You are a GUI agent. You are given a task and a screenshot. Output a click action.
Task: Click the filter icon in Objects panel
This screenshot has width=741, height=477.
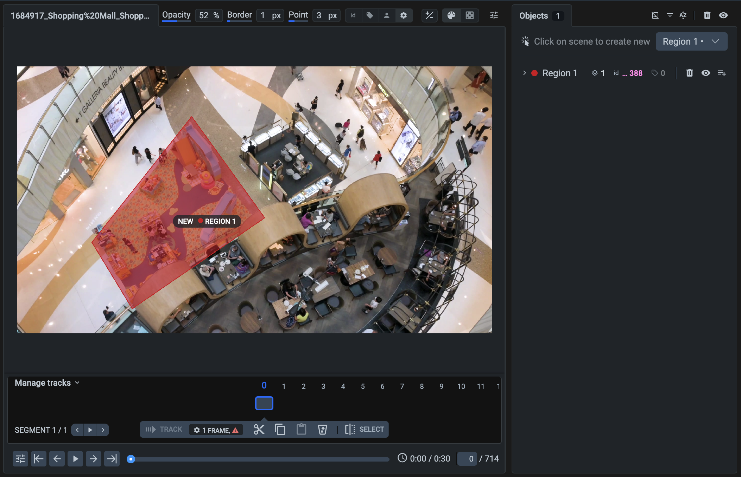pyautogui.click(x=670, y=15)
